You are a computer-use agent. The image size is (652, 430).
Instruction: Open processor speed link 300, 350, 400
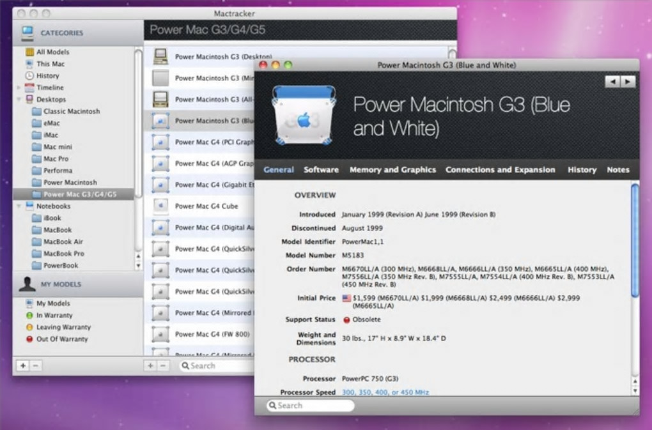pyautogui.click(x=385, y=392)
